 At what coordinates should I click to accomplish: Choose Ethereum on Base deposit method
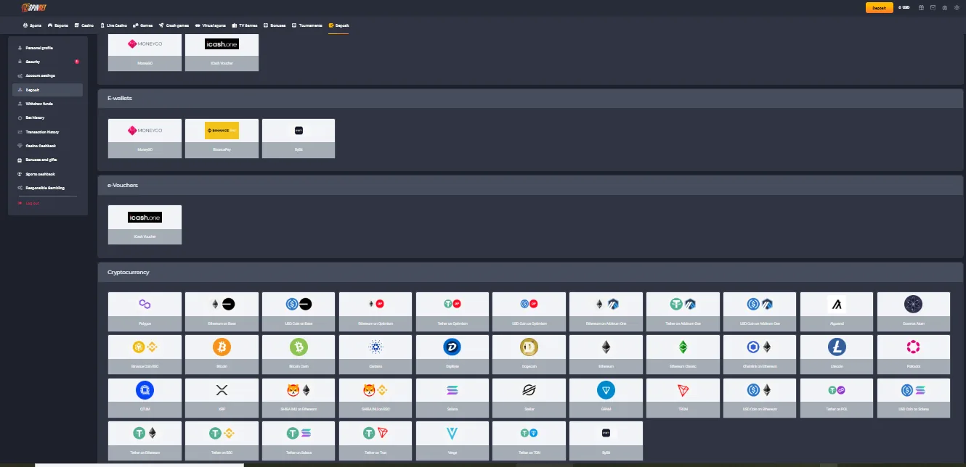(222, 312)
